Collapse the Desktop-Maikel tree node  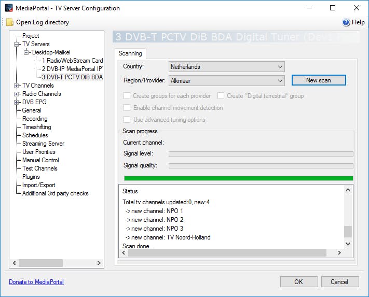click(x=26, y=52)
